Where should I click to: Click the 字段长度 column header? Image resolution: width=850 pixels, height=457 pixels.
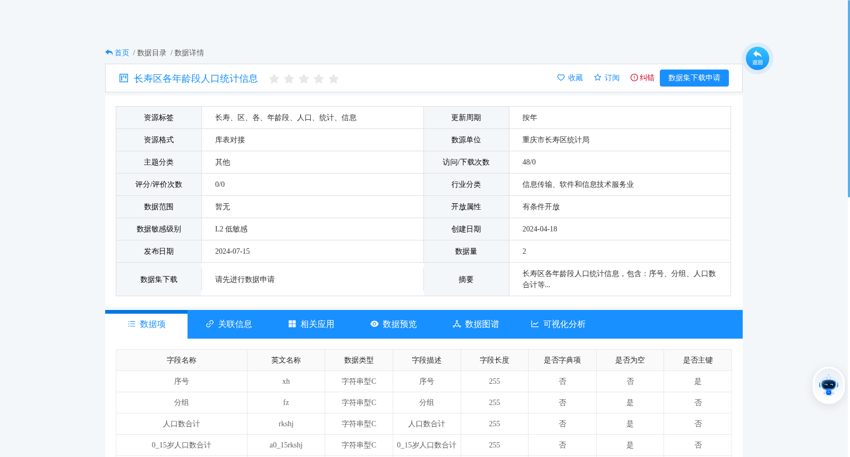[495, 360]
